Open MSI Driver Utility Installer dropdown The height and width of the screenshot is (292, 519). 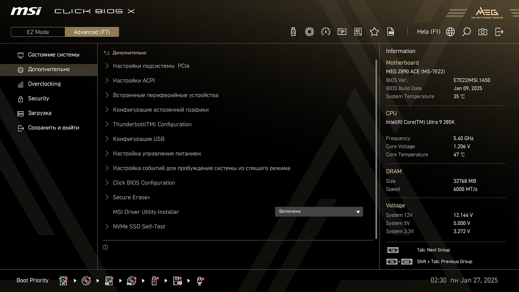point(319,212)
